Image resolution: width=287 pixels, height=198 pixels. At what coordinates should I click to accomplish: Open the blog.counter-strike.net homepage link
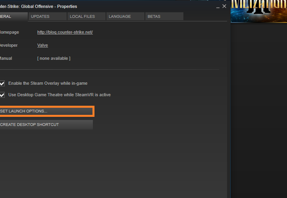click(x=65, y=32)
